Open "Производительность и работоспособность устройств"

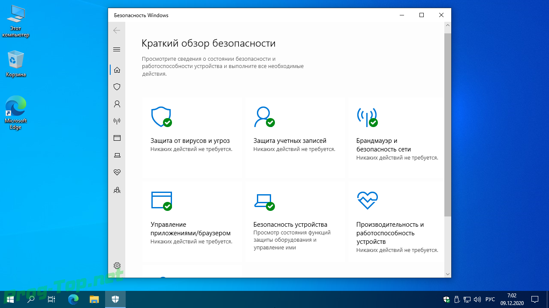click(390, 233)
